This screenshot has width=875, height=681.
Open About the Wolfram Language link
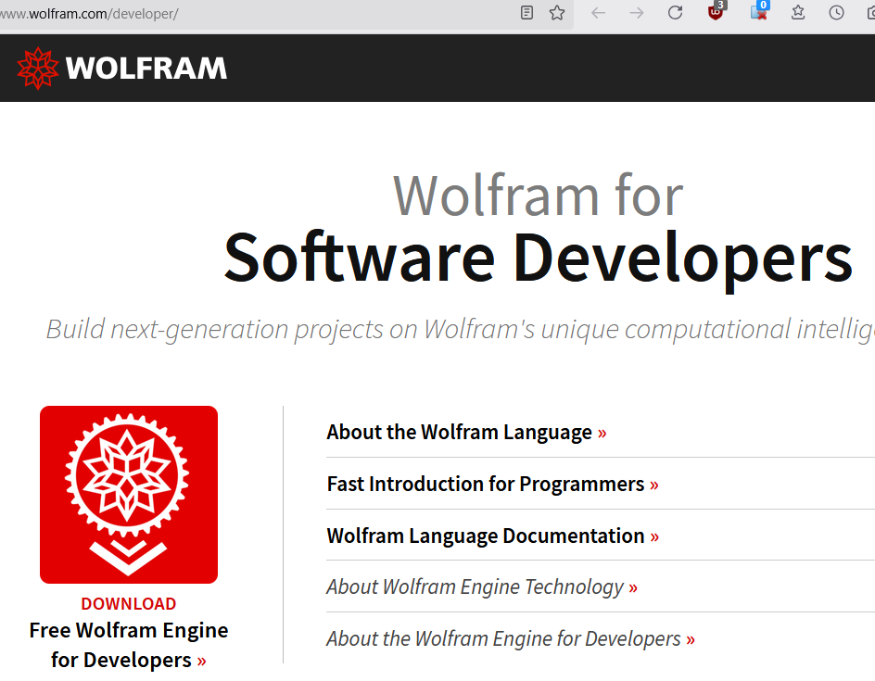[x=466, y=433]
